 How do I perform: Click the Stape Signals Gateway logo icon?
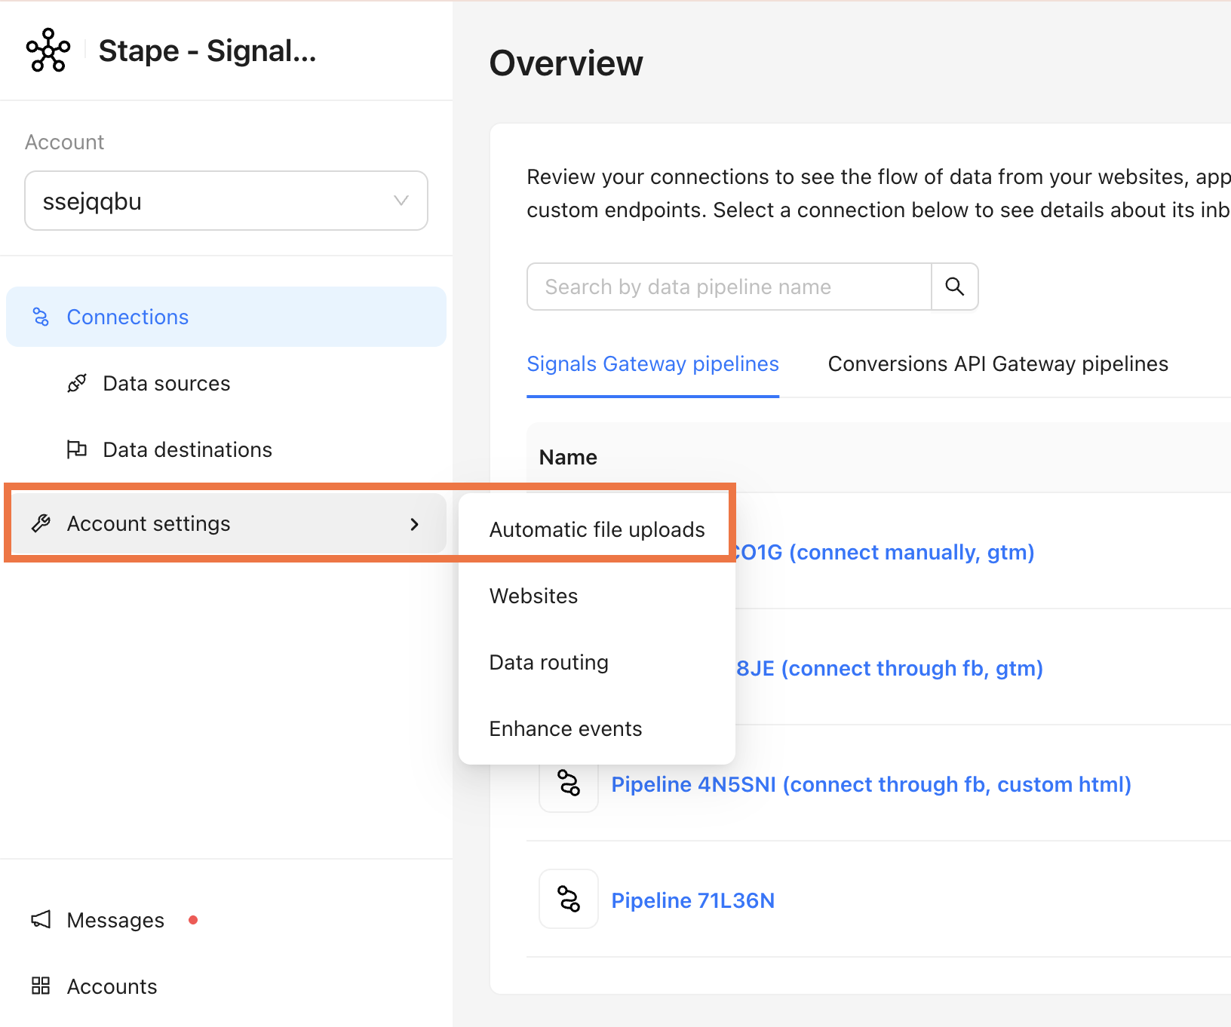click(48, 51)
